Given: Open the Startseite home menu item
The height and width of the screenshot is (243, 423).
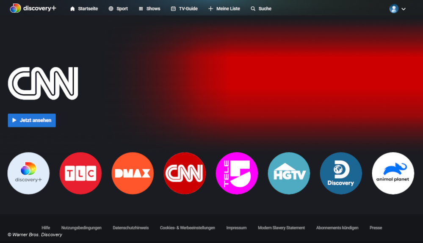Looking at the screenshot, I should (84, 8).
